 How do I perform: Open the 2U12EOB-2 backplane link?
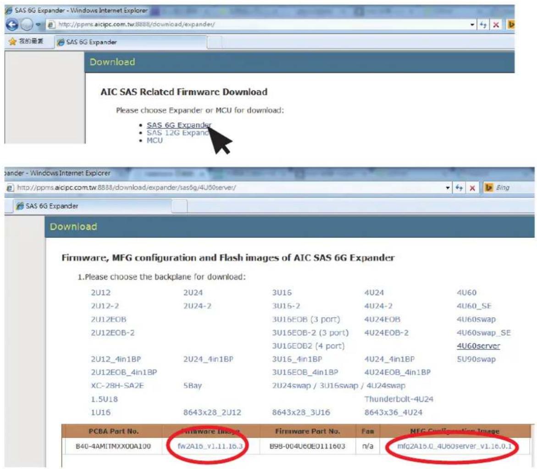pos(113,333)
